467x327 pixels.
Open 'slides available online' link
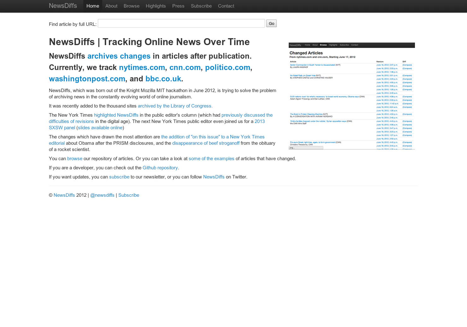(x=100, y=128)
